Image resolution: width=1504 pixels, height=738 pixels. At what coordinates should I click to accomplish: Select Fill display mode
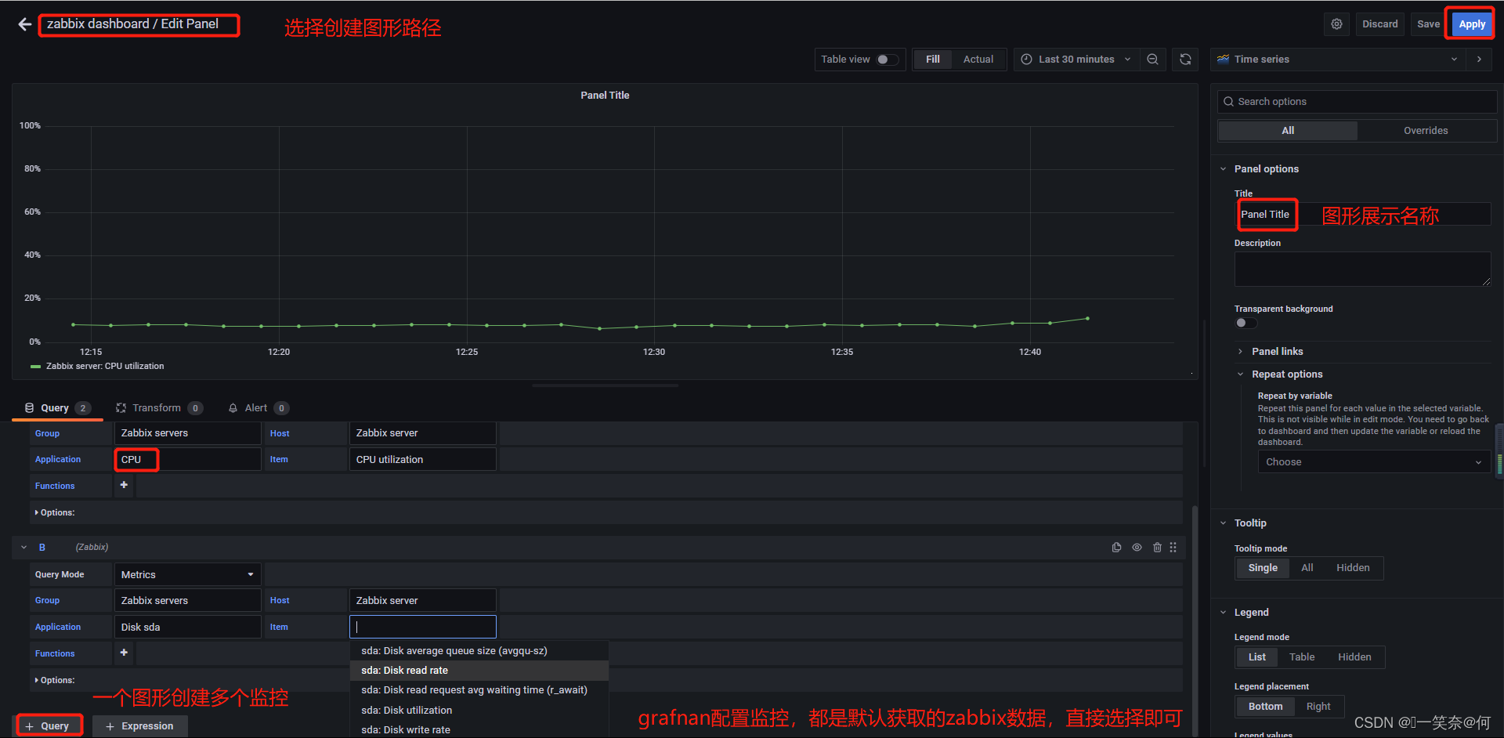coord(932,60)
